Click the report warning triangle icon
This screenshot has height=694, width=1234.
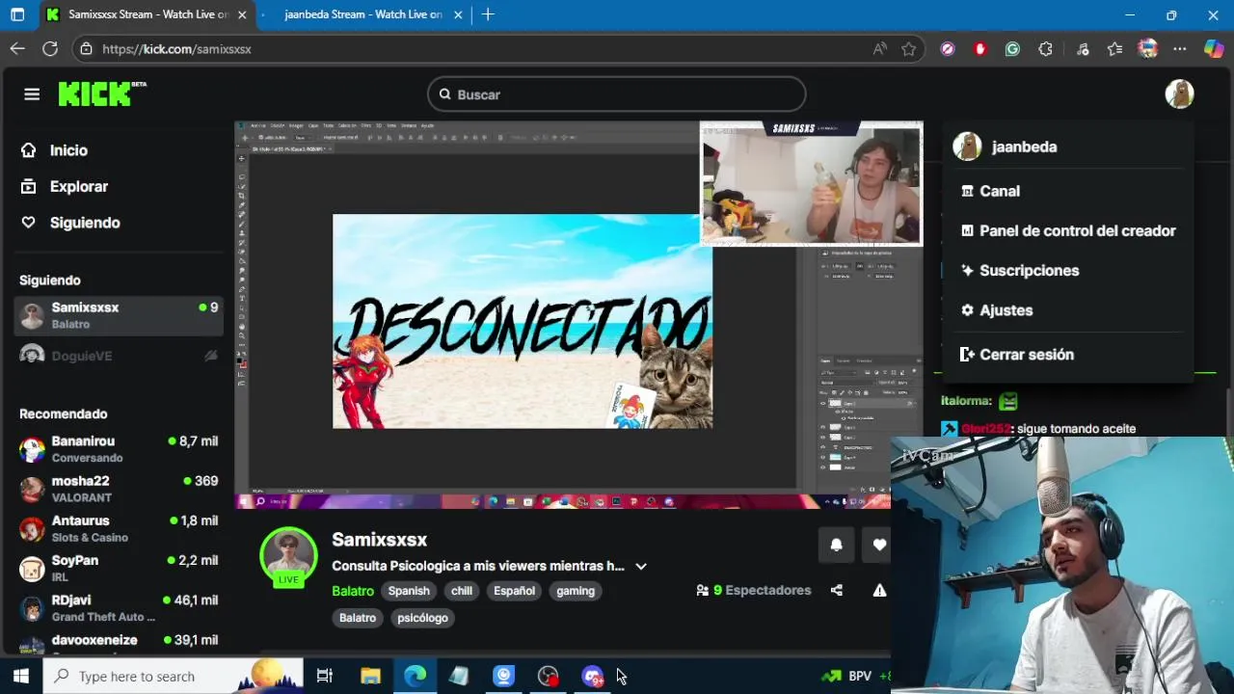(879, 590)
